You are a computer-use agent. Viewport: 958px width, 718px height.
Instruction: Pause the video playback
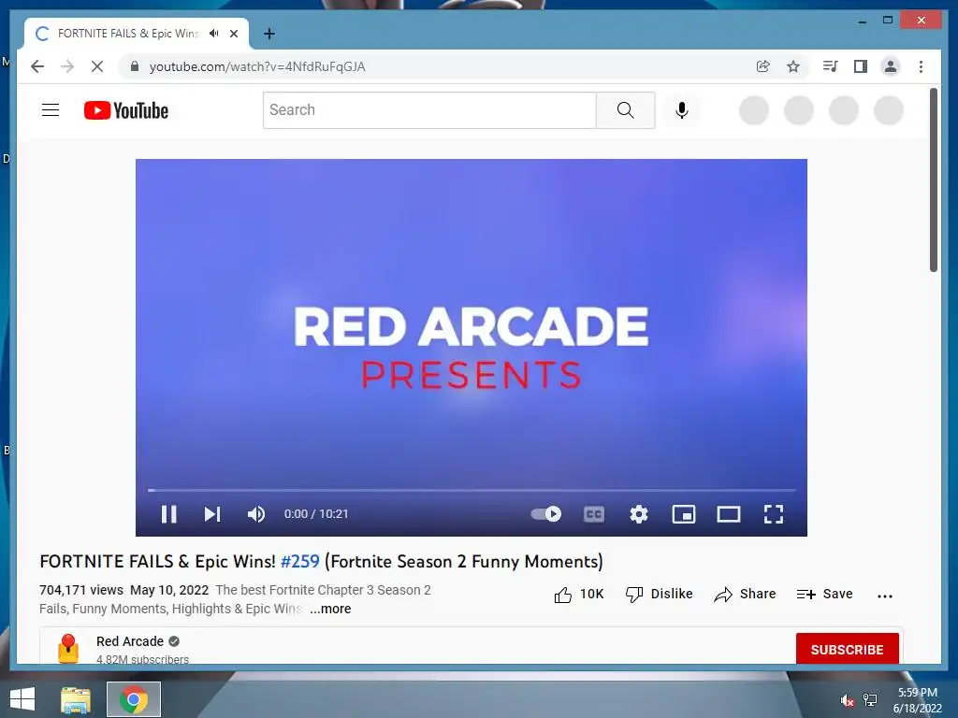168,514
